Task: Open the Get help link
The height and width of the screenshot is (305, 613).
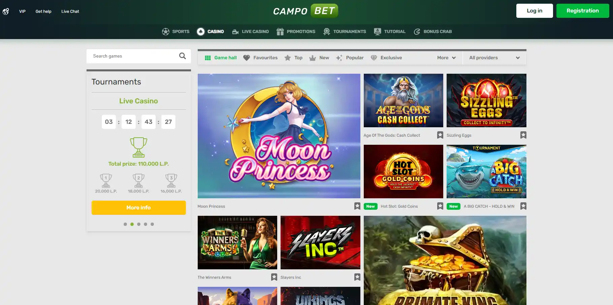Action: [x=43, y=11]
